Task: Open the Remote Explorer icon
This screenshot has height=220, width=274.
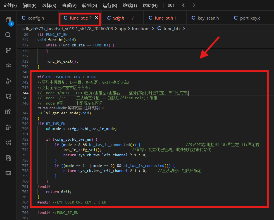Action: (8, 96)
